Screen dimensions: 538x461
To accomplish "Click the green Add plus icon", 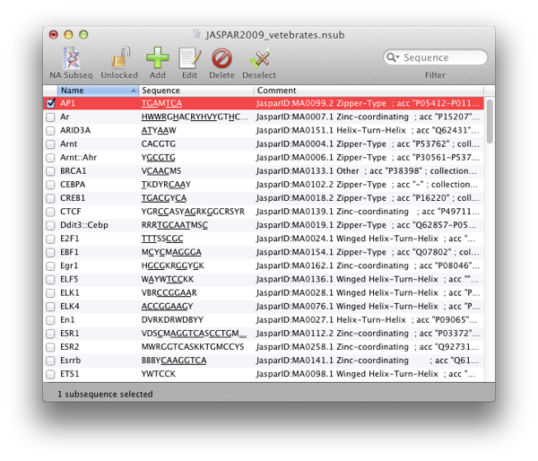I will [158, 57].
